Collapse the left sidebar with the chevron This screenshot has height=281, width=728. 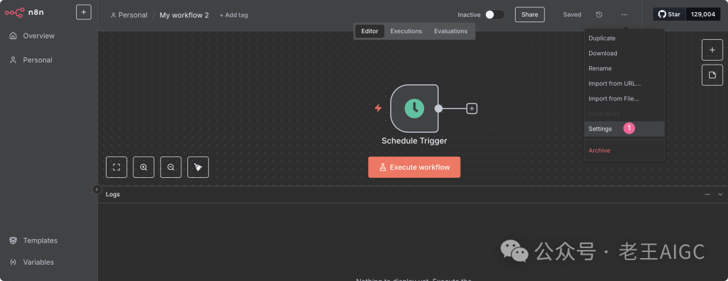pos(96,189)
